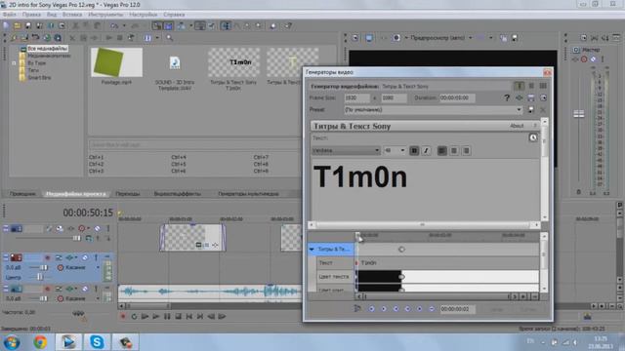The width and height of the screenshot is (625, 351).
Task: Open automation mode dropdown on second audio track
Action: [98, 298]
